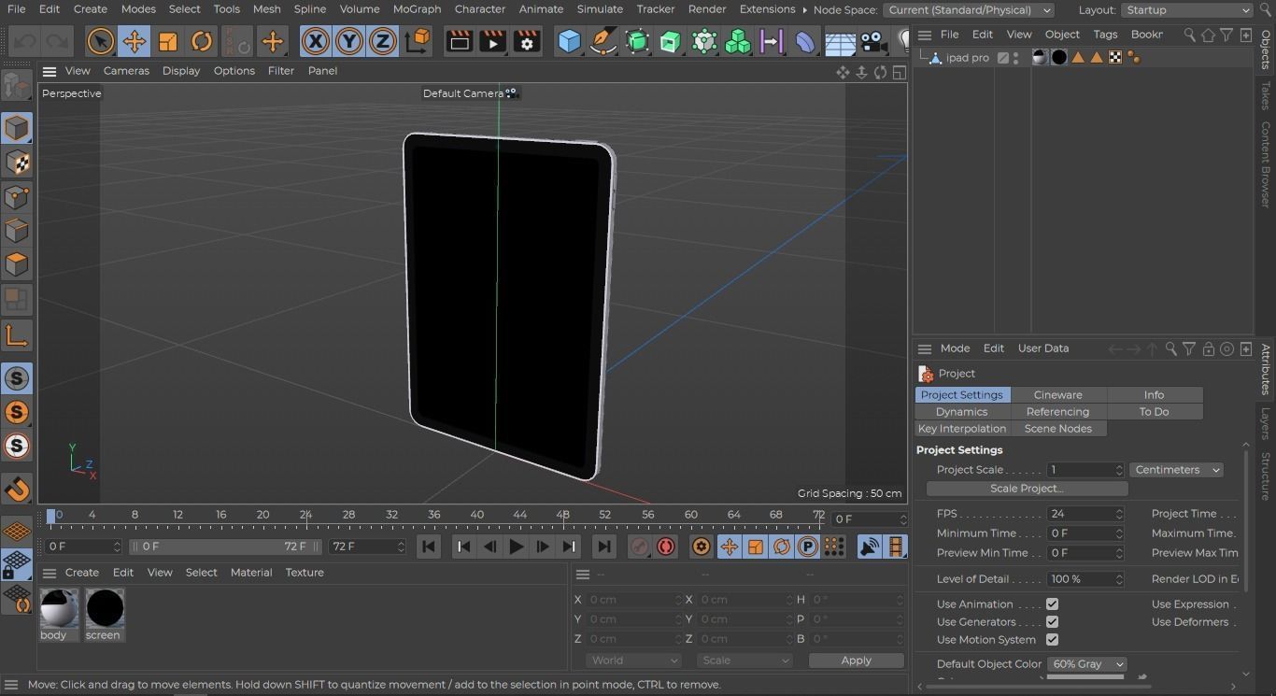Viewport: 1276px width, 696px height.
Task: Select the body material thumbnail
Action: pos(59,615)
